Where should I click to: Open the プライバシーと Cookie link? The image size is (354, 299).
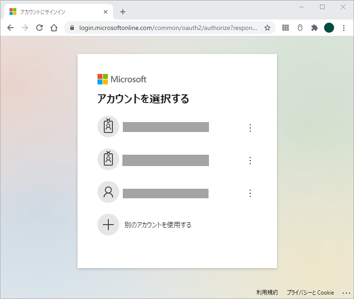click(310, 293)
